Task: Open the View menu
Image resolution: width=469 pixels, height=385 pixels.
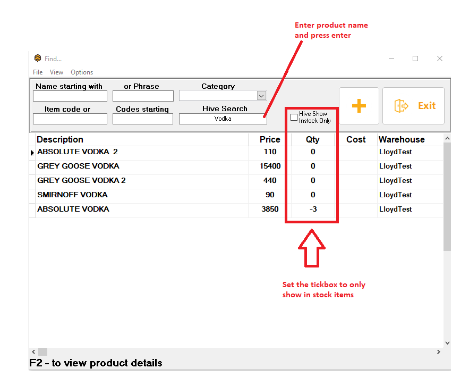Action: tap(56, 72)
